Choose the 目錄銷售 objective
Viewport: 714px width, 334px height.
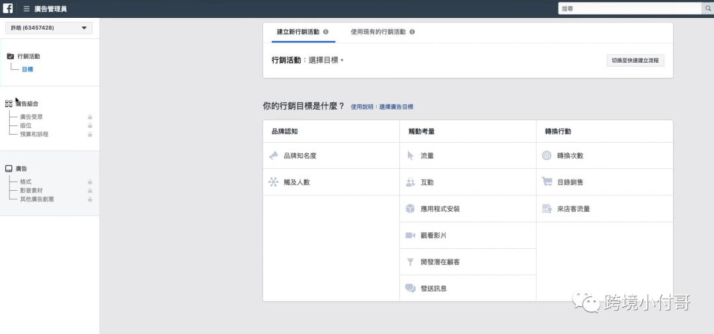click(x=604, y=182)
